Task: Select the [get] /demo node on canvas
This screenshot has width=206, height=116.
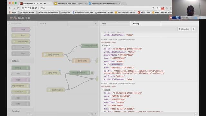Action: tap(53, 55)
